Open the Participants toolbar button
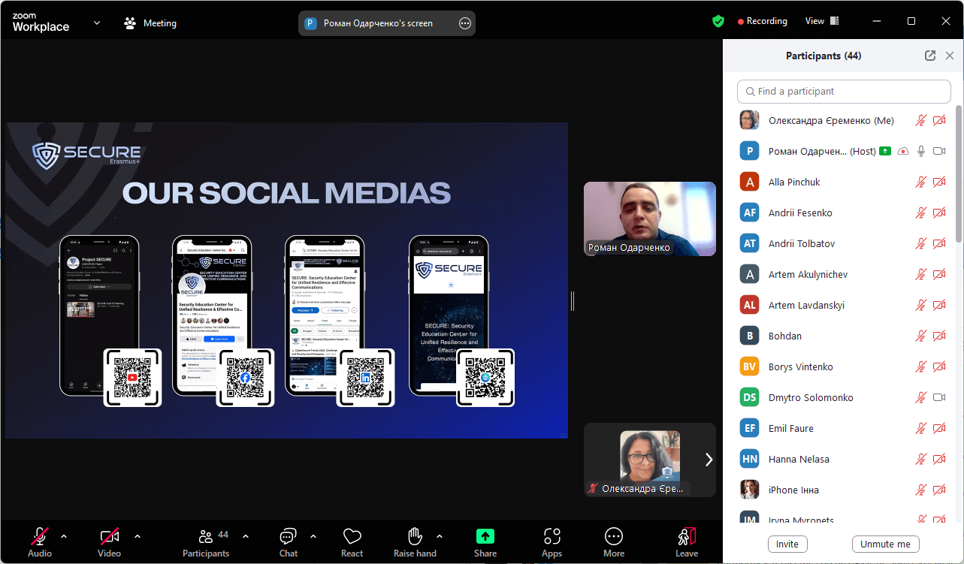Screen dimensions: 964x564 tap(206, 542)
